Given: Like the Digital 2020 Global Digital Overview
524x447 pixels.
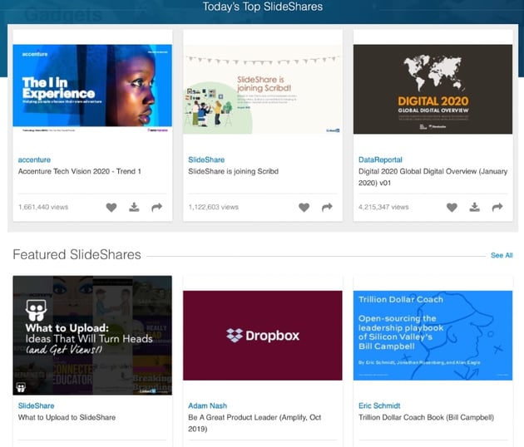Looking at the screenshot, I should tap(452, 207).
